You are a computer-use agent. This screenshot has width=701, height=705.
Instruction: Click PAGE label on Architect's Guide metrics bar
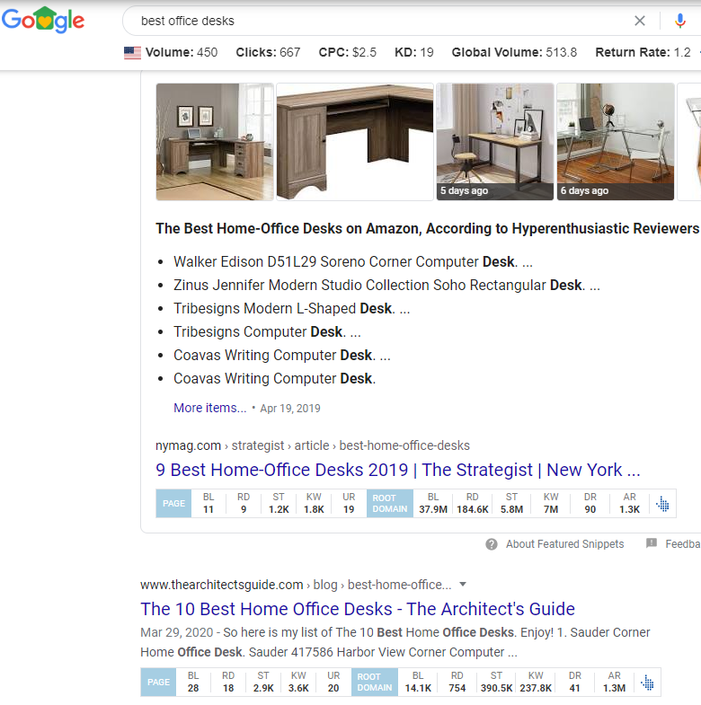pos(158,683)
